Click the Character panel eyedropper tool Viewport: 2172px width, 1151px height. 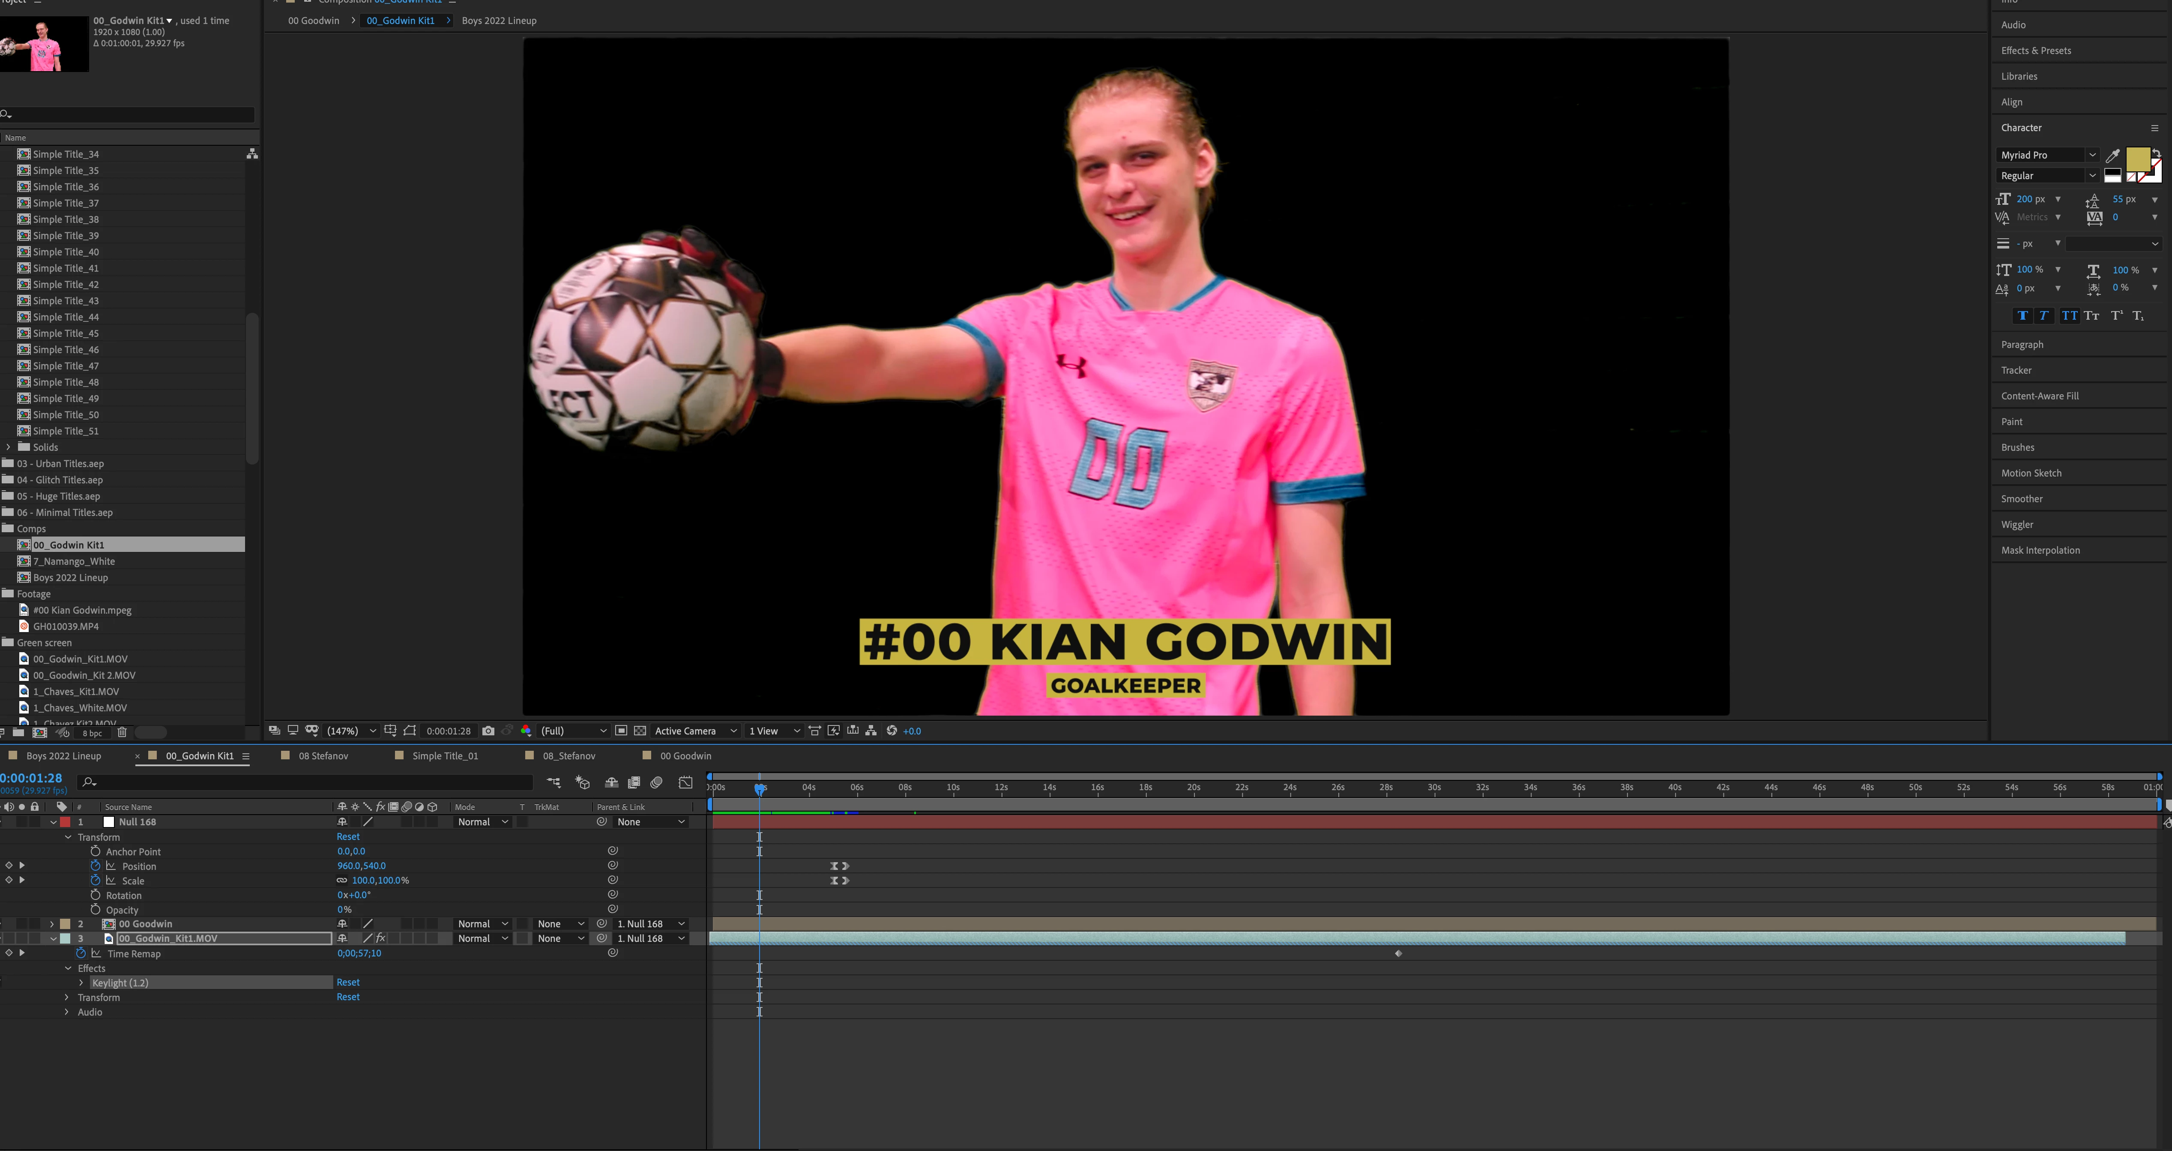(2112, 155)
